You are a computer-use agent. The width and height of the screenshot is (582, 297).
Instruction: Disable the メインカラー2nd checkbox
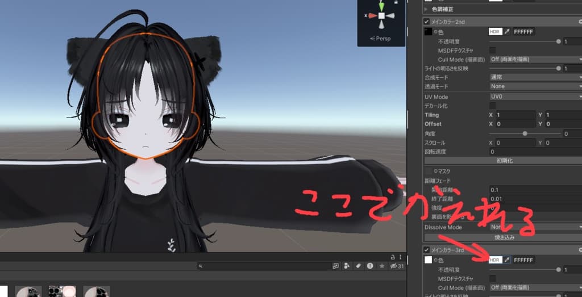click(426, 22)
